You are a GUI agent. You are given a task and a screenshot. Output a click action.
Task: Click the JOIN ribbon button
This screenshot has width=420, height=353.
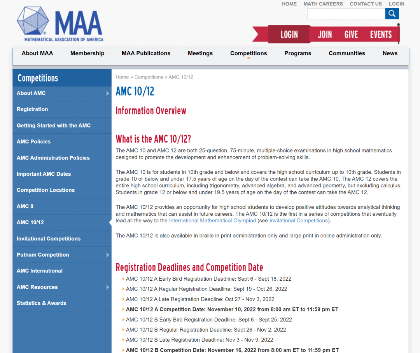pyautogui.click(x=325, y=35)
